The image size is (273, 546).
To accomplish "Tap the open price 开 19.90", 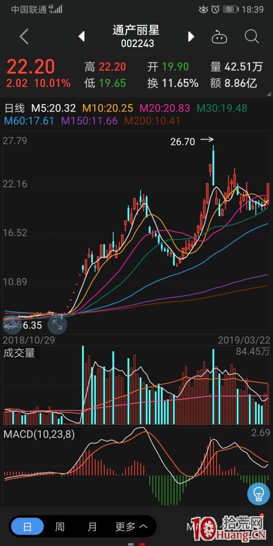I will coord(168,67).
